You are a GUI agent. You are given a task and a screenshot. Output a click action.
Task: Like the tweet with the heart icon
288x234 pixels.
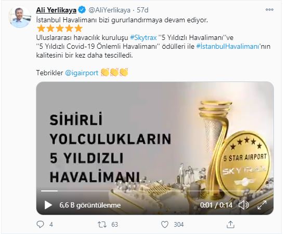click(x=165, y=225)
